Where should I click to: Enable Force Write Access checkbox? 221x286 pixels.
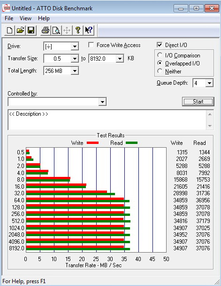91,45
